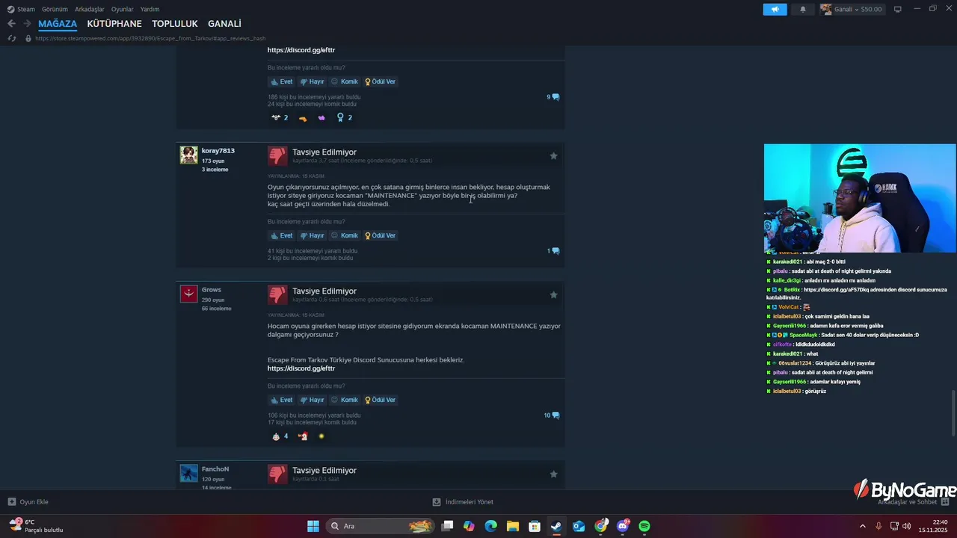This screenshot has width=957, height=538.
Task: Open Discord from the taskbar
Action: pos(623,526)
